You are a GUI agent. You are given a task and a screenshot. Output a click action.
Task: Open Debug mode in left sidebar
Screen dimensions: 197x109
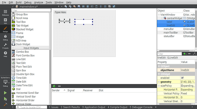pos(5,37)
